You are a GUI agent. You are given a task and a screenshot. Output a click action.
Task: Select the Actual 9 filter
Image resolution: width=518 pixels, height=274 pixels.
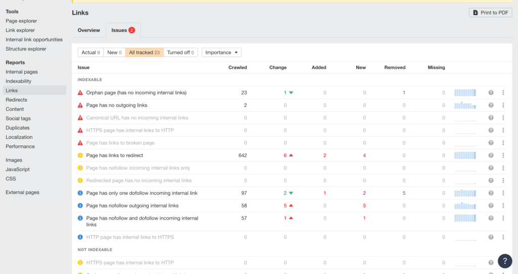pos(91,52)
